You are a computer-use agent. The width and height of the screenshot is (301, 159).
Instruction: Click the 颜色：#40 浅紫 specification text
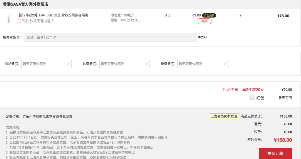(x=125, y=20)
